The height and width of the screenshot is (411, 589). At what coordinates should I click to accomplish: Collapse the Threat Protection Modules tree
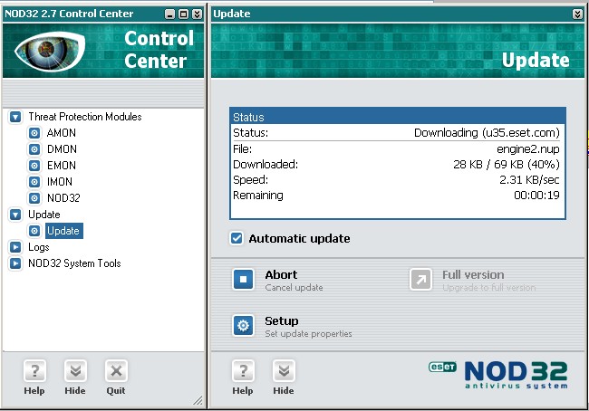click(15, 117)
